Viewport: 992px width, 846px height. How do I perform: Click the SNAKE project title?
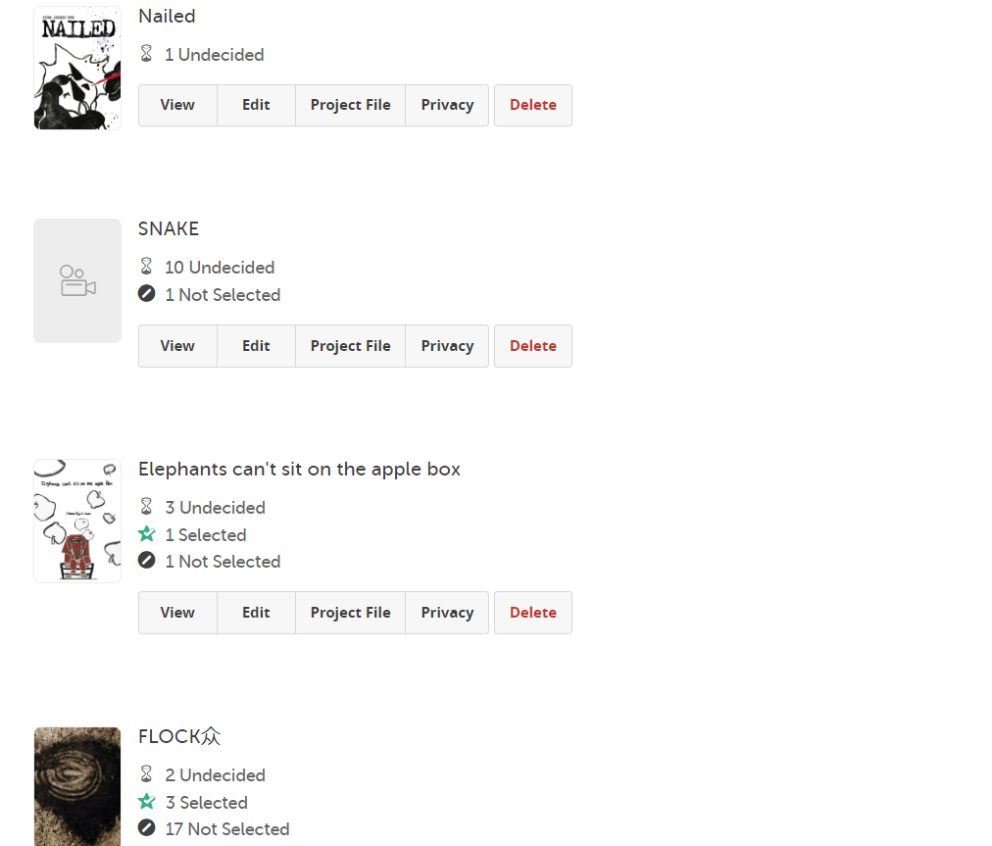click(169, 228)
